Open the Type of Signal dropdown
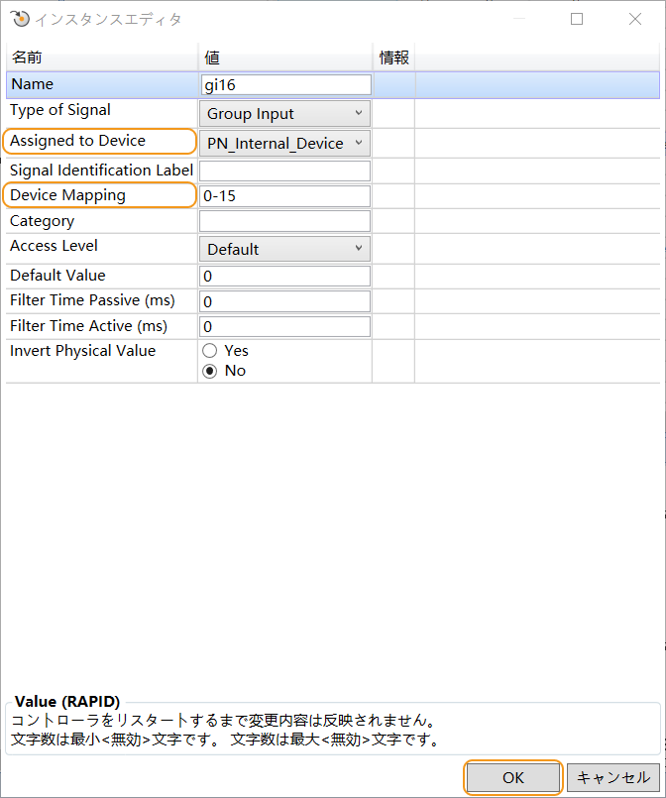The image size is (666, 798). coord(284,114)
